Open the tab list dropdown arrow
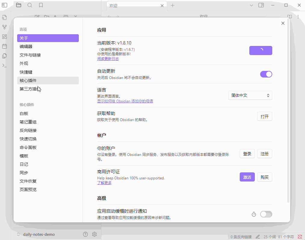 pyautogui.click(x=251, y=5)
